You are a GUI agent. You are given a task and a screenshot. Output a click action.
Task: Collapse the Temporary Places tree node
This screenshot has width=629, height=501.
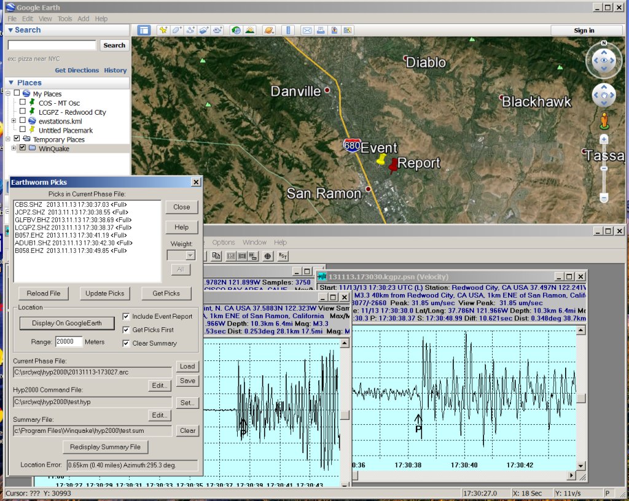click(x=7, y=139)
